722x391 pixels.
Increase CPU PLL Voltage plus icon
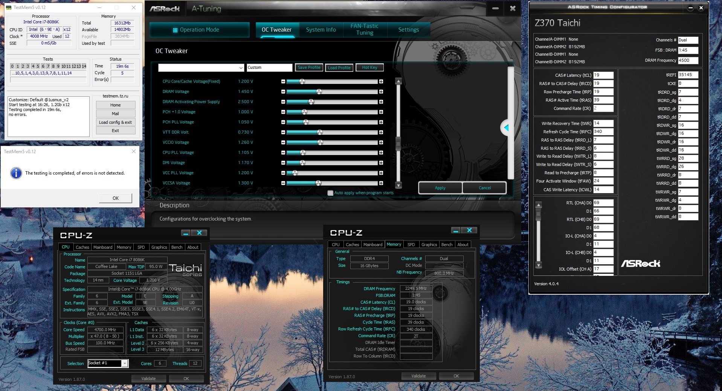(x=381, y=152)
